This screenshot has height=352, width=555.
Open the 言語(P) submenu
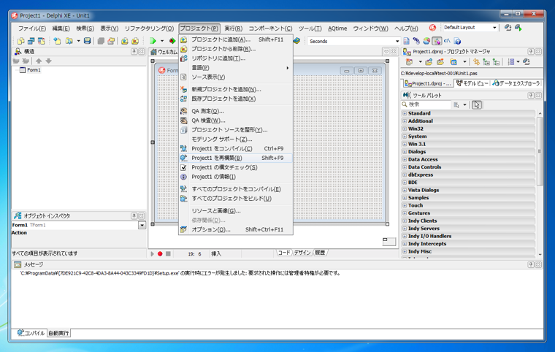point(236,68)
